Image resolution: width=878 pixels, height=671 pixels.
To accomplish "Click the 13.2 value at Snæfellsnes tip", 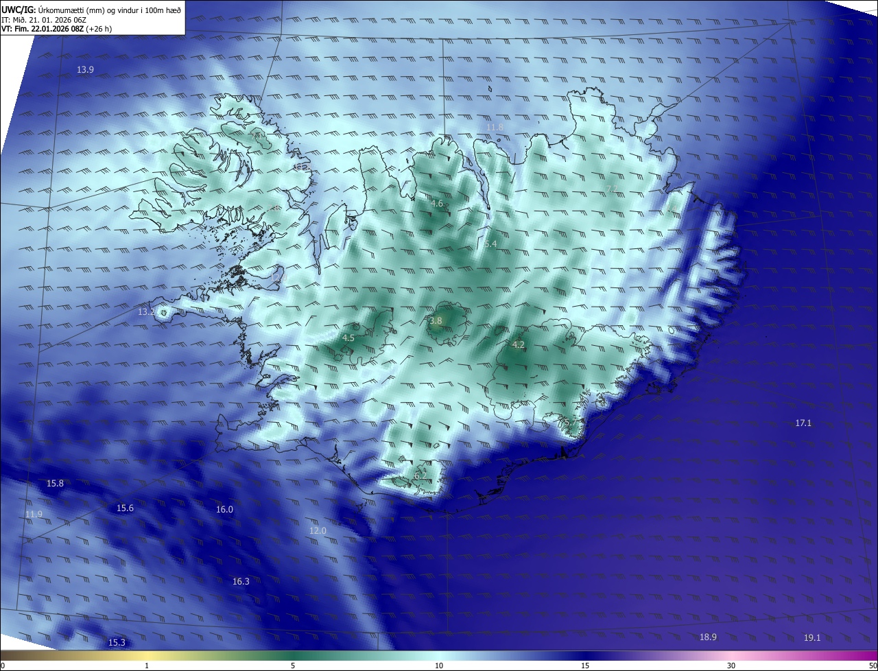I will tap(147, 311).
